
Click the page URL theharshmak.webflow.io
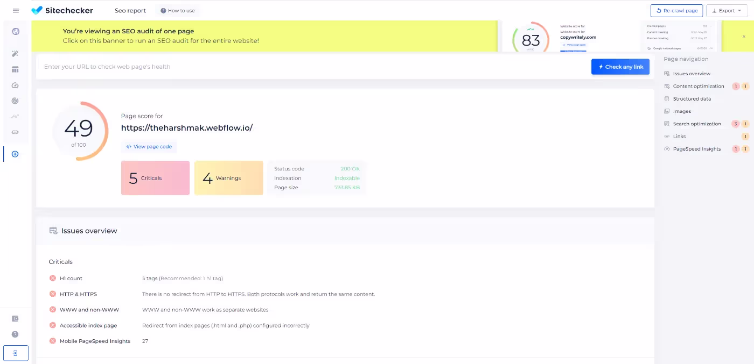pos(187,128)
